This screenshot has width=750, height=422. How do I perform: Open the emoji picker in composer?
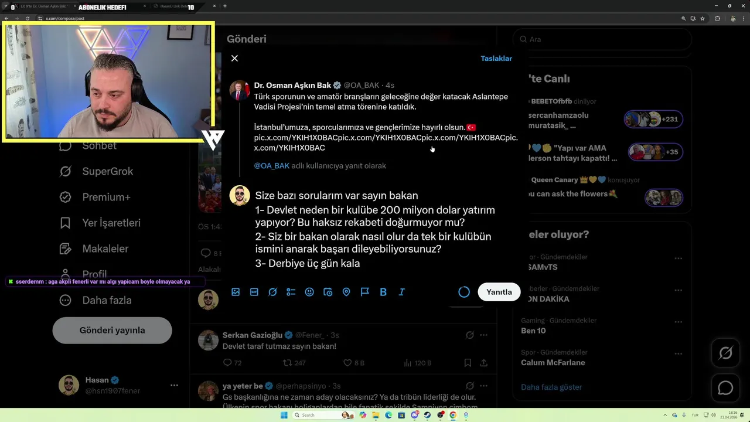coord(309,292)
